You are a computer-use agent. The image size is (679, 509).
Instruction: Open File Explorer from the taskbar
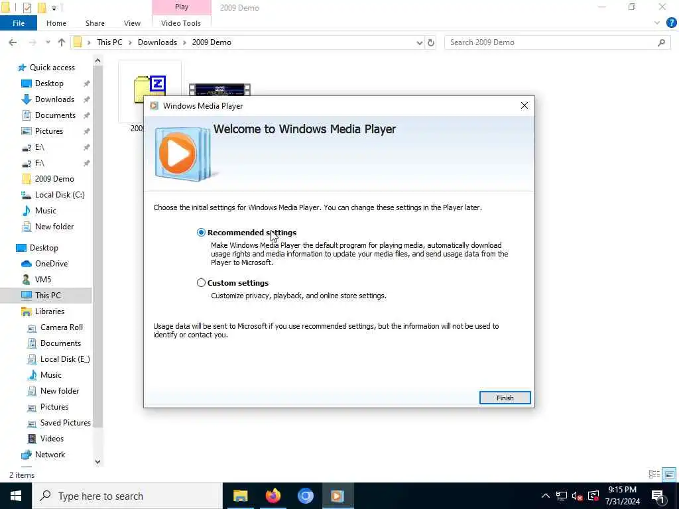(240, 496)
